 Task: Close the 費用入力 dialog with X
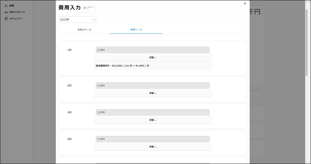(x=245, y=4)
